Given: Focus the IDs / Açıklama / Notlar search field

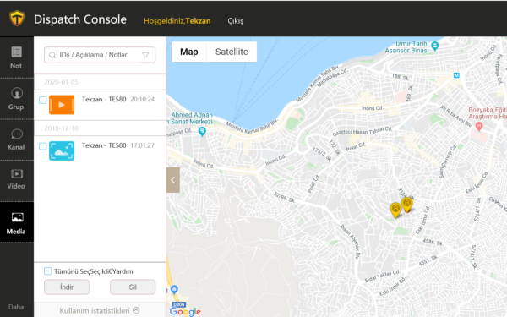Looking at the screenshot, I should (x=100, y=55).
